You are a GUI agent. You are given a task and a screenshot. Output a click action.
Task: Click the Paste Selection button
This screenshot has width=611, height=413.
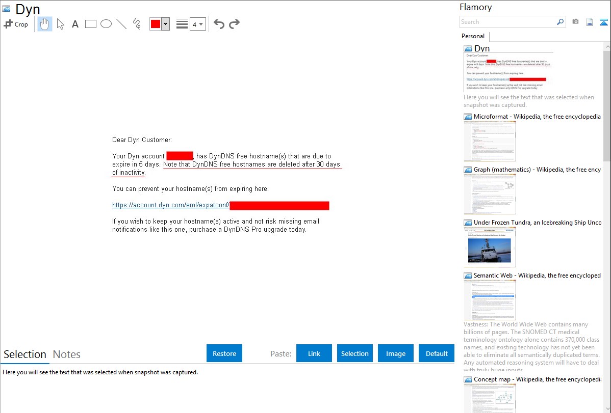(x=355, y=353)
